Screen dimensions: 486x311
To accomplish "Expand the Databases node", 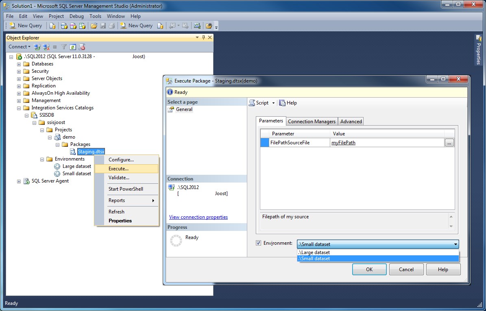I will point(19,64).
